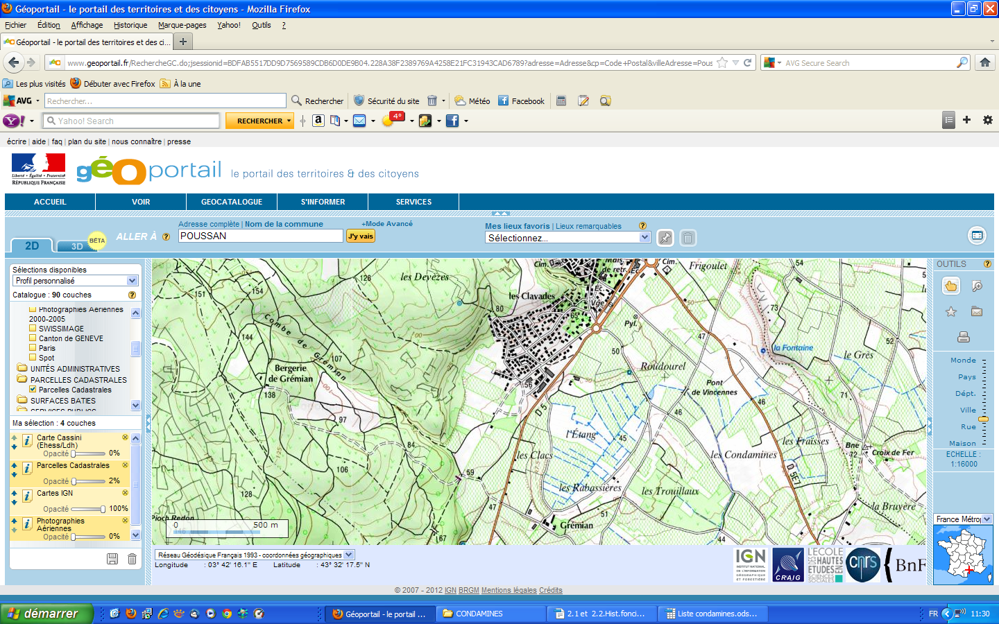
Task: Open the GEOCATALOGUE menu tab
Action: click(232, 202)
